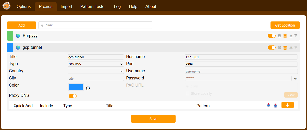The image size is (307, 130).
Task: Click the import patterns icon with down arrow
Action: (268, 105)
